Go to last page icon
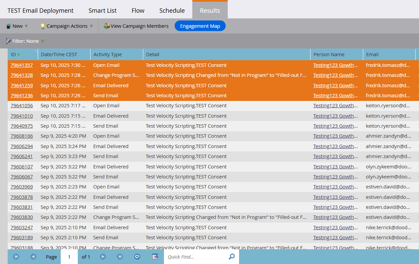This screenshot has height=264, width=419. coord(120,257)
